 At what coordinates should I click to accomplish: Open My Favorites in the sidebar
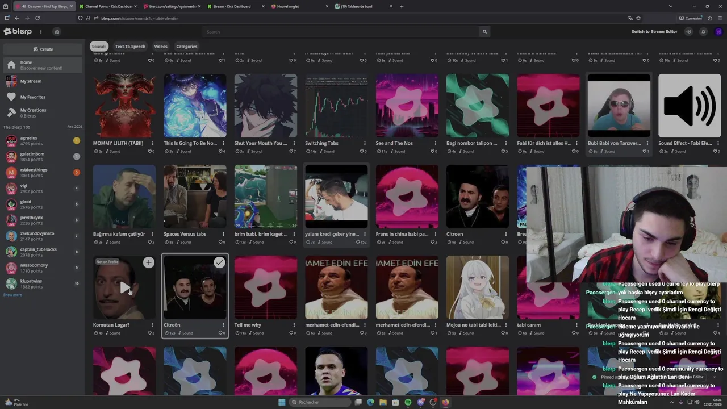43,97
